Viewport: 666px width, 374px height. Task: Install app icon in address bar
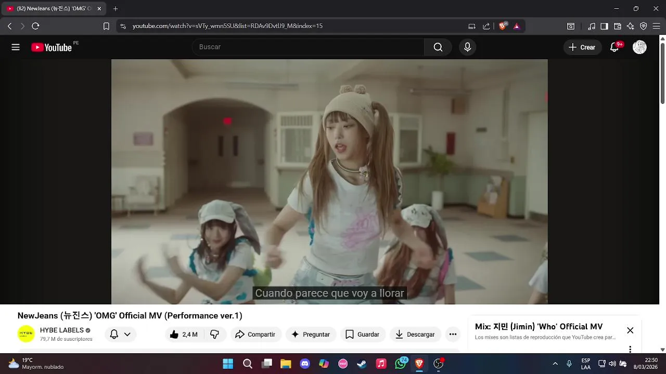[x=472, y=26]
